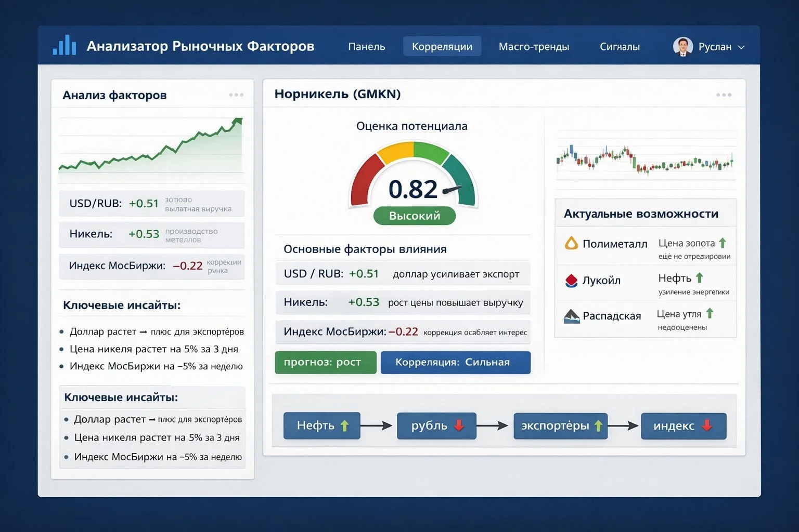Viewport: 799px width, 532px height.
Task: Select the экспортёры chip in the flow chain
Action: (560, 425)
